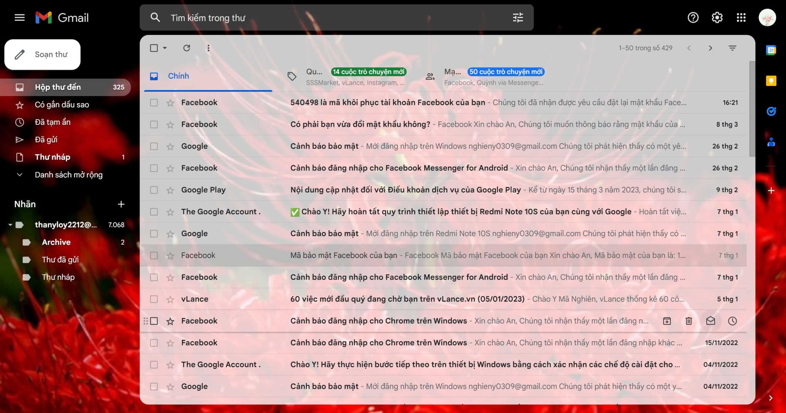The image size is (786, 413).
Task: Click the 'Soạn thư' compose button
Action: (x=42, y=54)
